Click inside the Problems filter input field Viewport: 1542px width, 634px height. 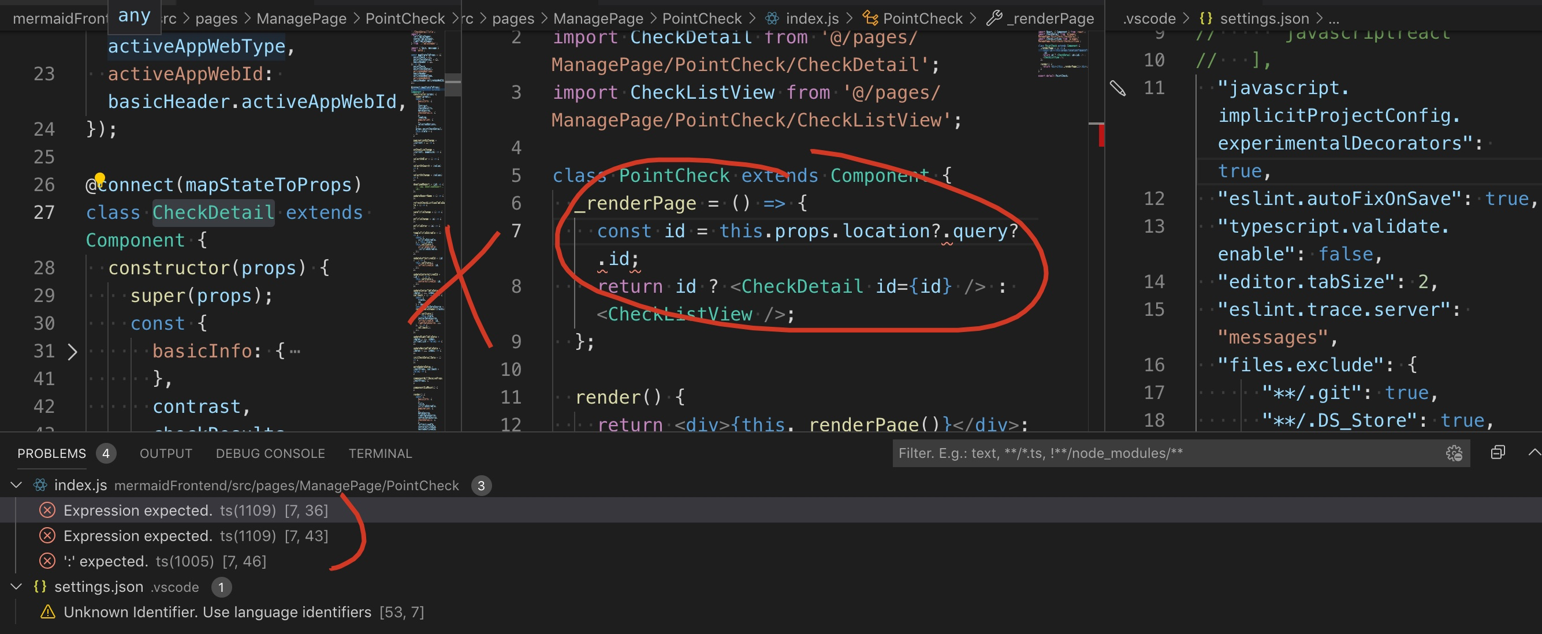pyautogui.click(x=1137, y=453)
